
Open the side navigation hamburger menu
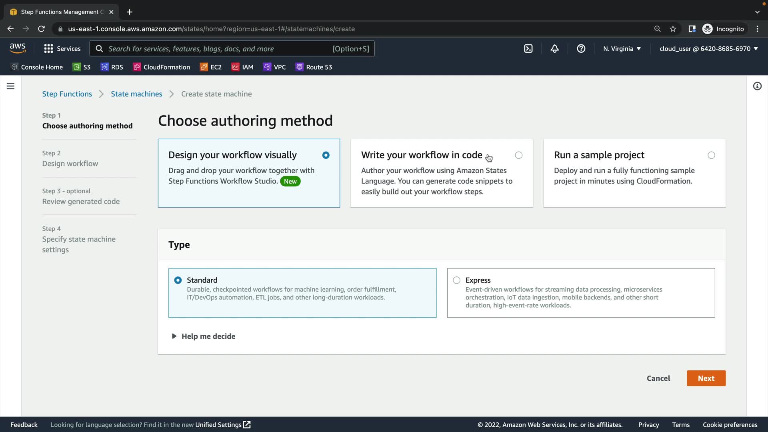tap(11, 86)
